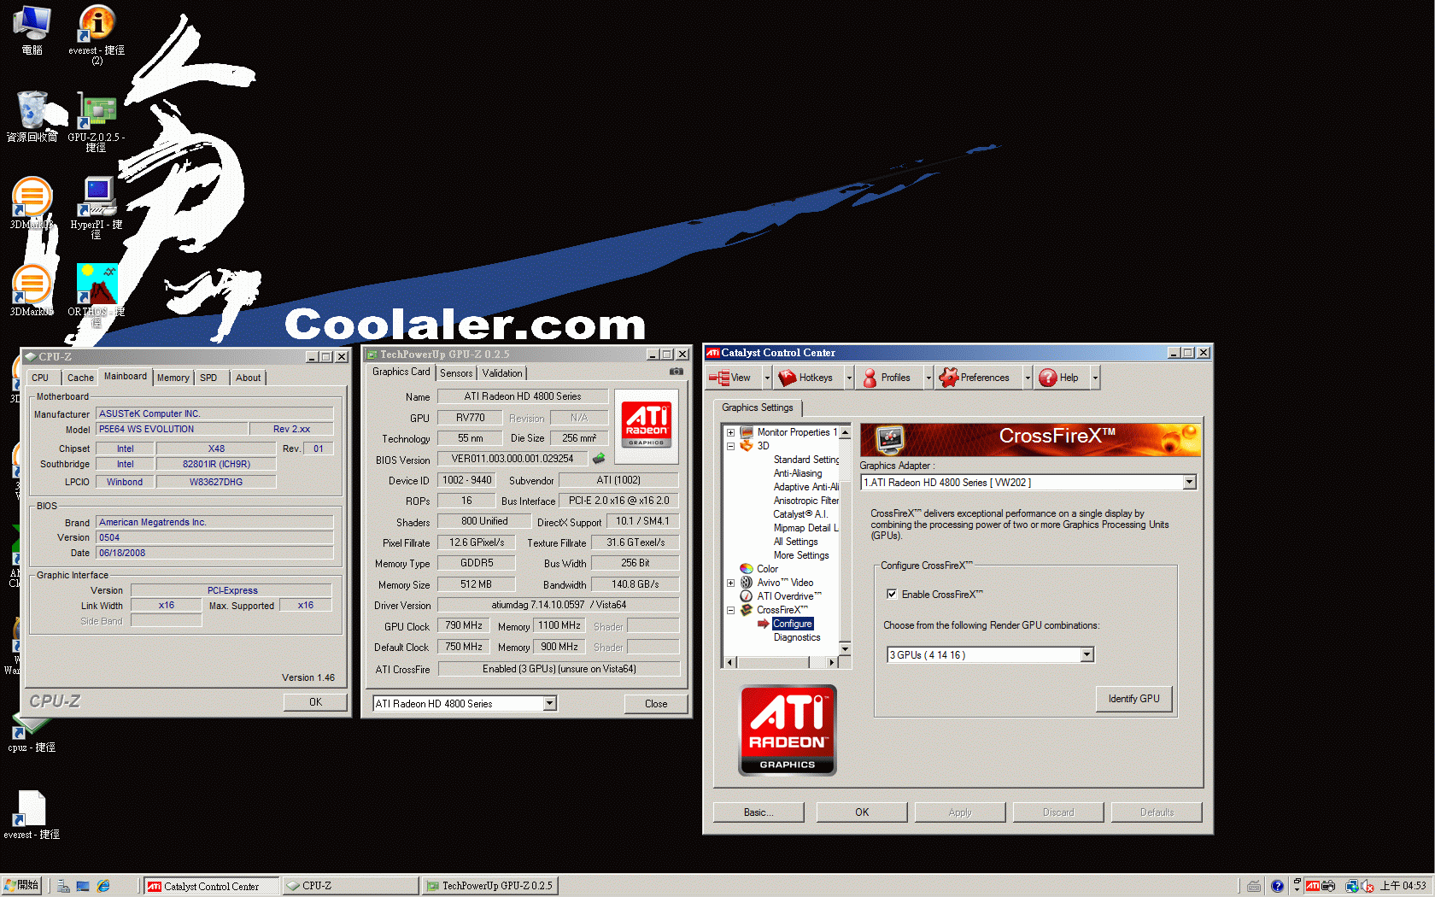Select Mipmap Detail Level tree item

pyautogui.click(x=805, y=528)
